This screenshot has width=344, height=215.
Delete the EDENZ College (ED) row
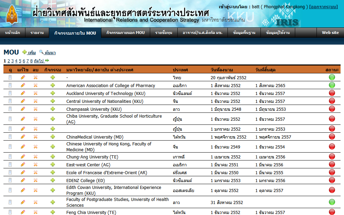35,180
